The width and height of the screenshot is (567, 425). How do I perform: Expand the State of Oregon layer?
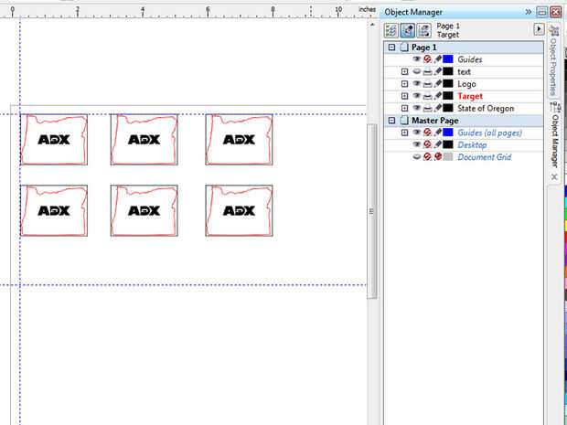point(404,108)
